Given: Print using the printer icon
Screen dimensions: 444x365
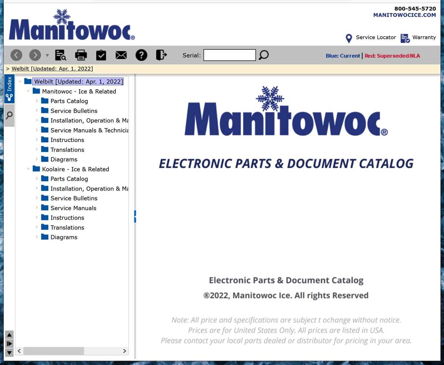Looking at the screenshot, I should 81,55.
